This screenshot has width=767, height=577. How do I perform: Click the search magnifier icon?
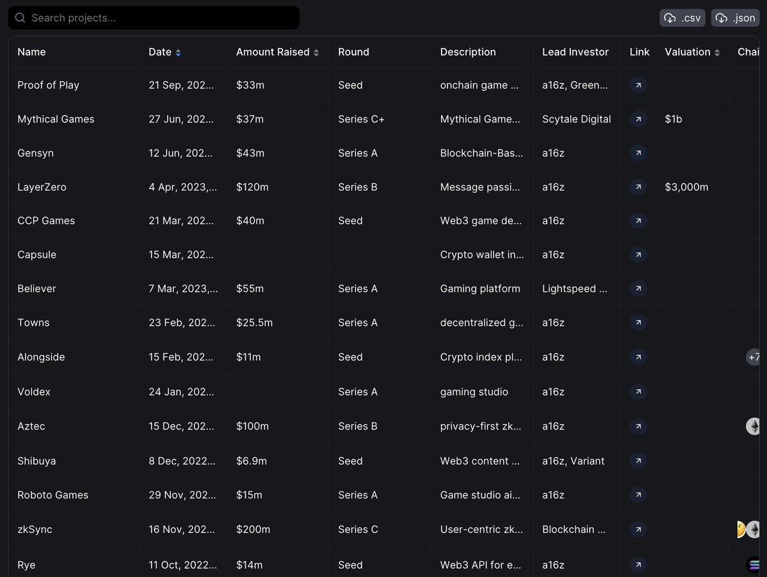[20, 17]
